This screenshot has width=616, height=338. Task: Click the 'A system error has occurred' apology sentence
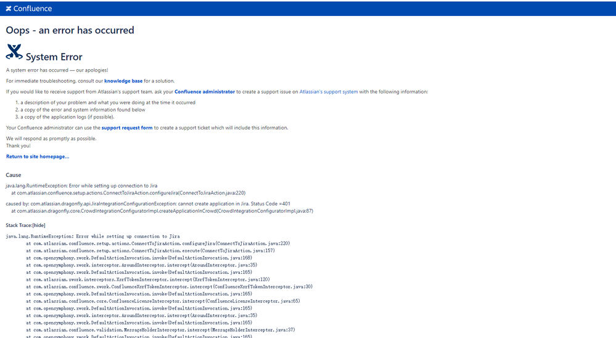coord(57,70)
